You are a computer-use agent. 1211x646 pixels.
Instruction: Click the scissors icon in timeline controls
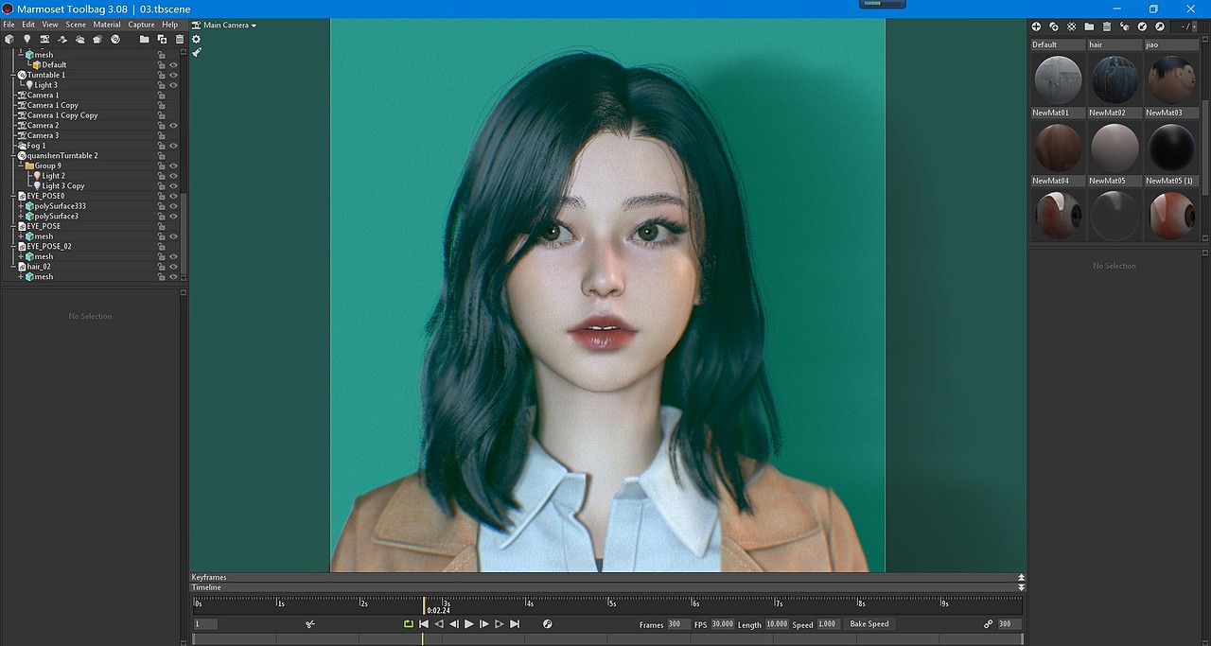pos(310,624)
